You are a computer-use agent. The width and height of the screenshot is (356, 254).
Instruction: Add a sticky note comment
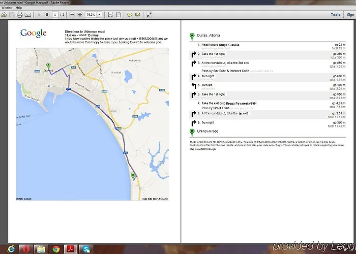point(129,15)
